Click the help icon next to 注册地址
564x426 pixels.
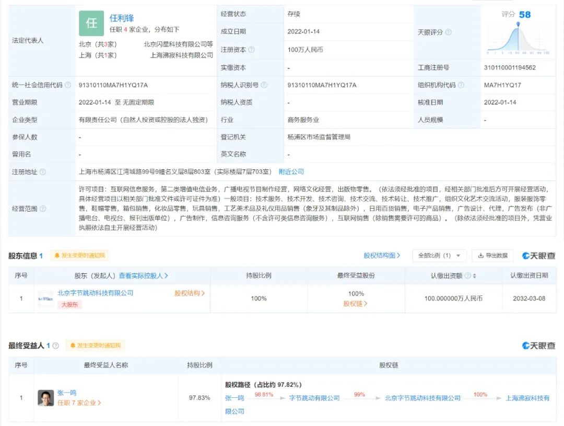coord(43,172)
